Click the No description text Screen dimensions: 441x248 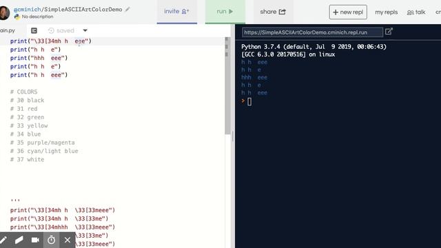click(37, 17)
